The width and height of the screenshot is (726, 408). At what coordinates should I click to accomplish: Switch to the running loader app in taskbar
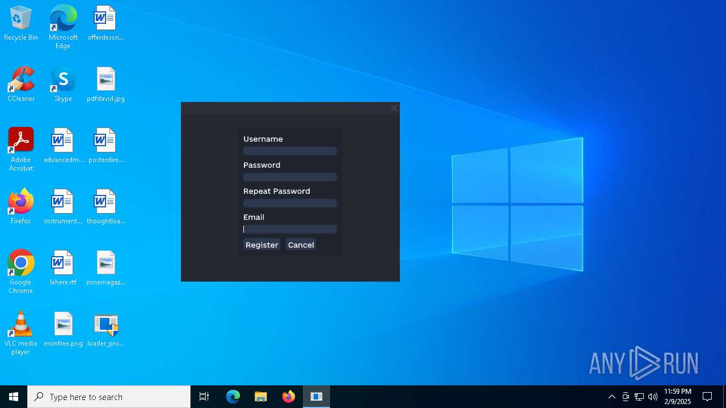tap(316, 397)
